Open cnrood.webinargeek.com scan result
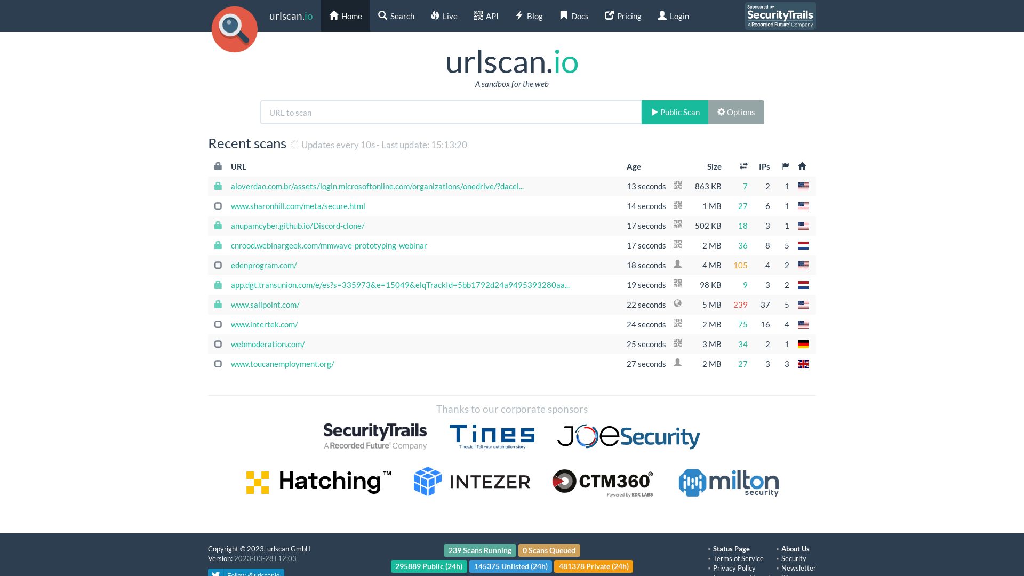This screenshot has width=1024, height=576. 329,245
